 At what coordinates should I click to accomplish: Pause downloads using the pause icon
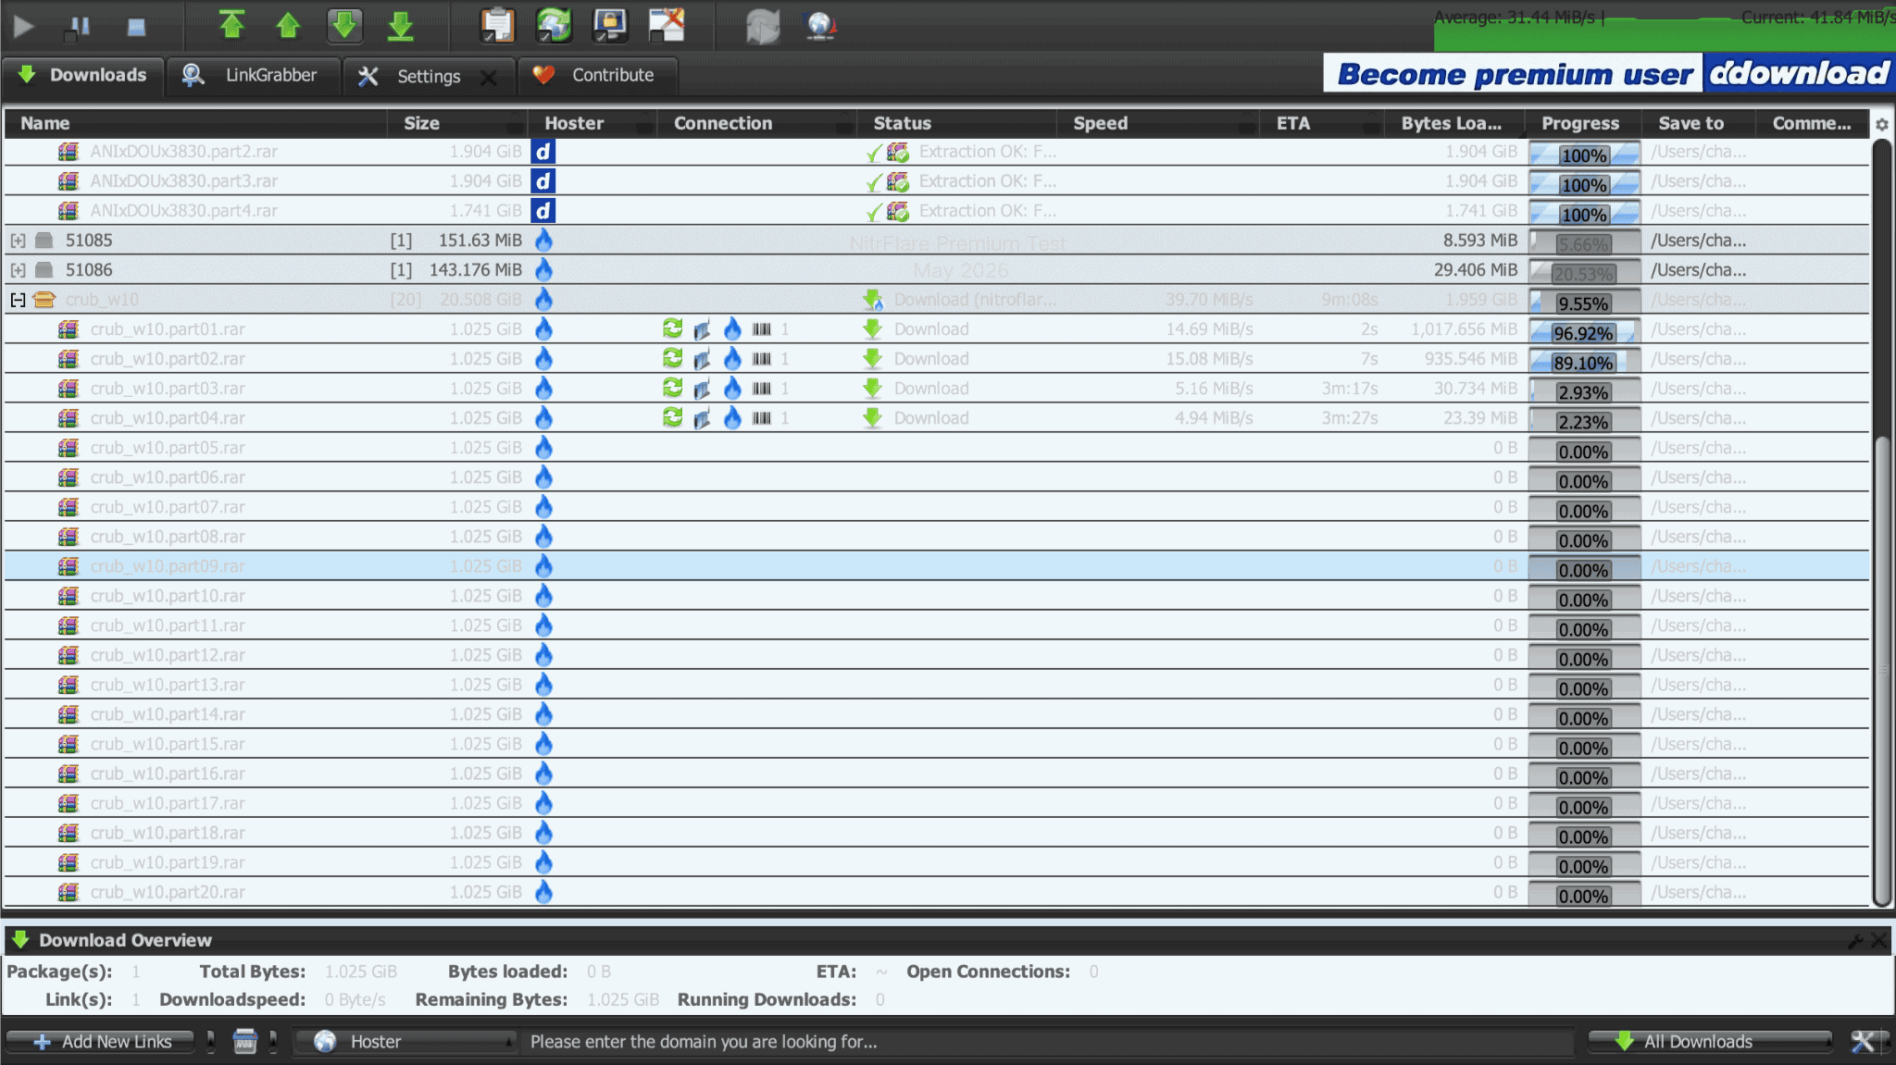coord(78,27)
